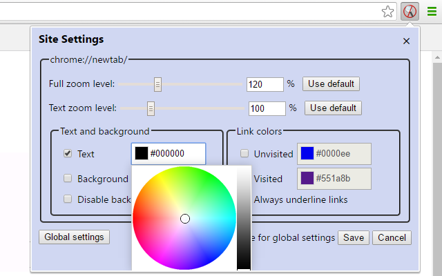
Task: Enable the Background color checkbox
Action: (68, 178)
